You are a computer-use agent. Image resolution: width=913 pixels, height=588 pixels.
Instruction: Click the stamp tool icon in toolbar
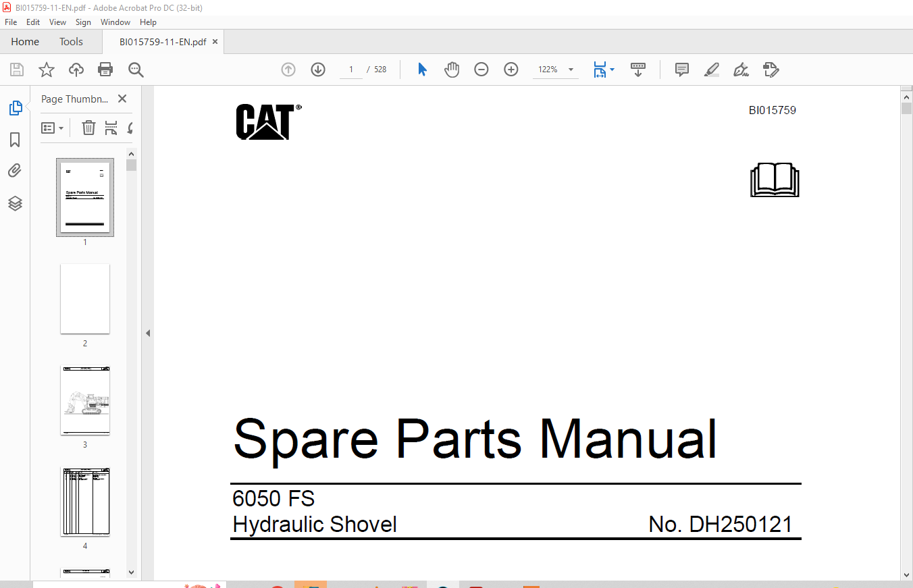771,70
